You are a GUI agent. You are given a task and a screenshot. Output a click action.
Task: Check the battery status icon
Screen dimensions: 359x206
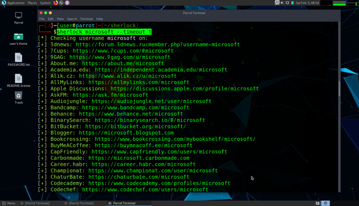tap(292, 3)
